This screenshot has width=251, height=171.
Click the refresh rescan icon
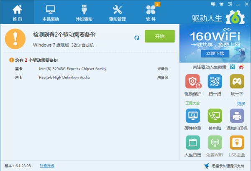[x=137, y=38]
